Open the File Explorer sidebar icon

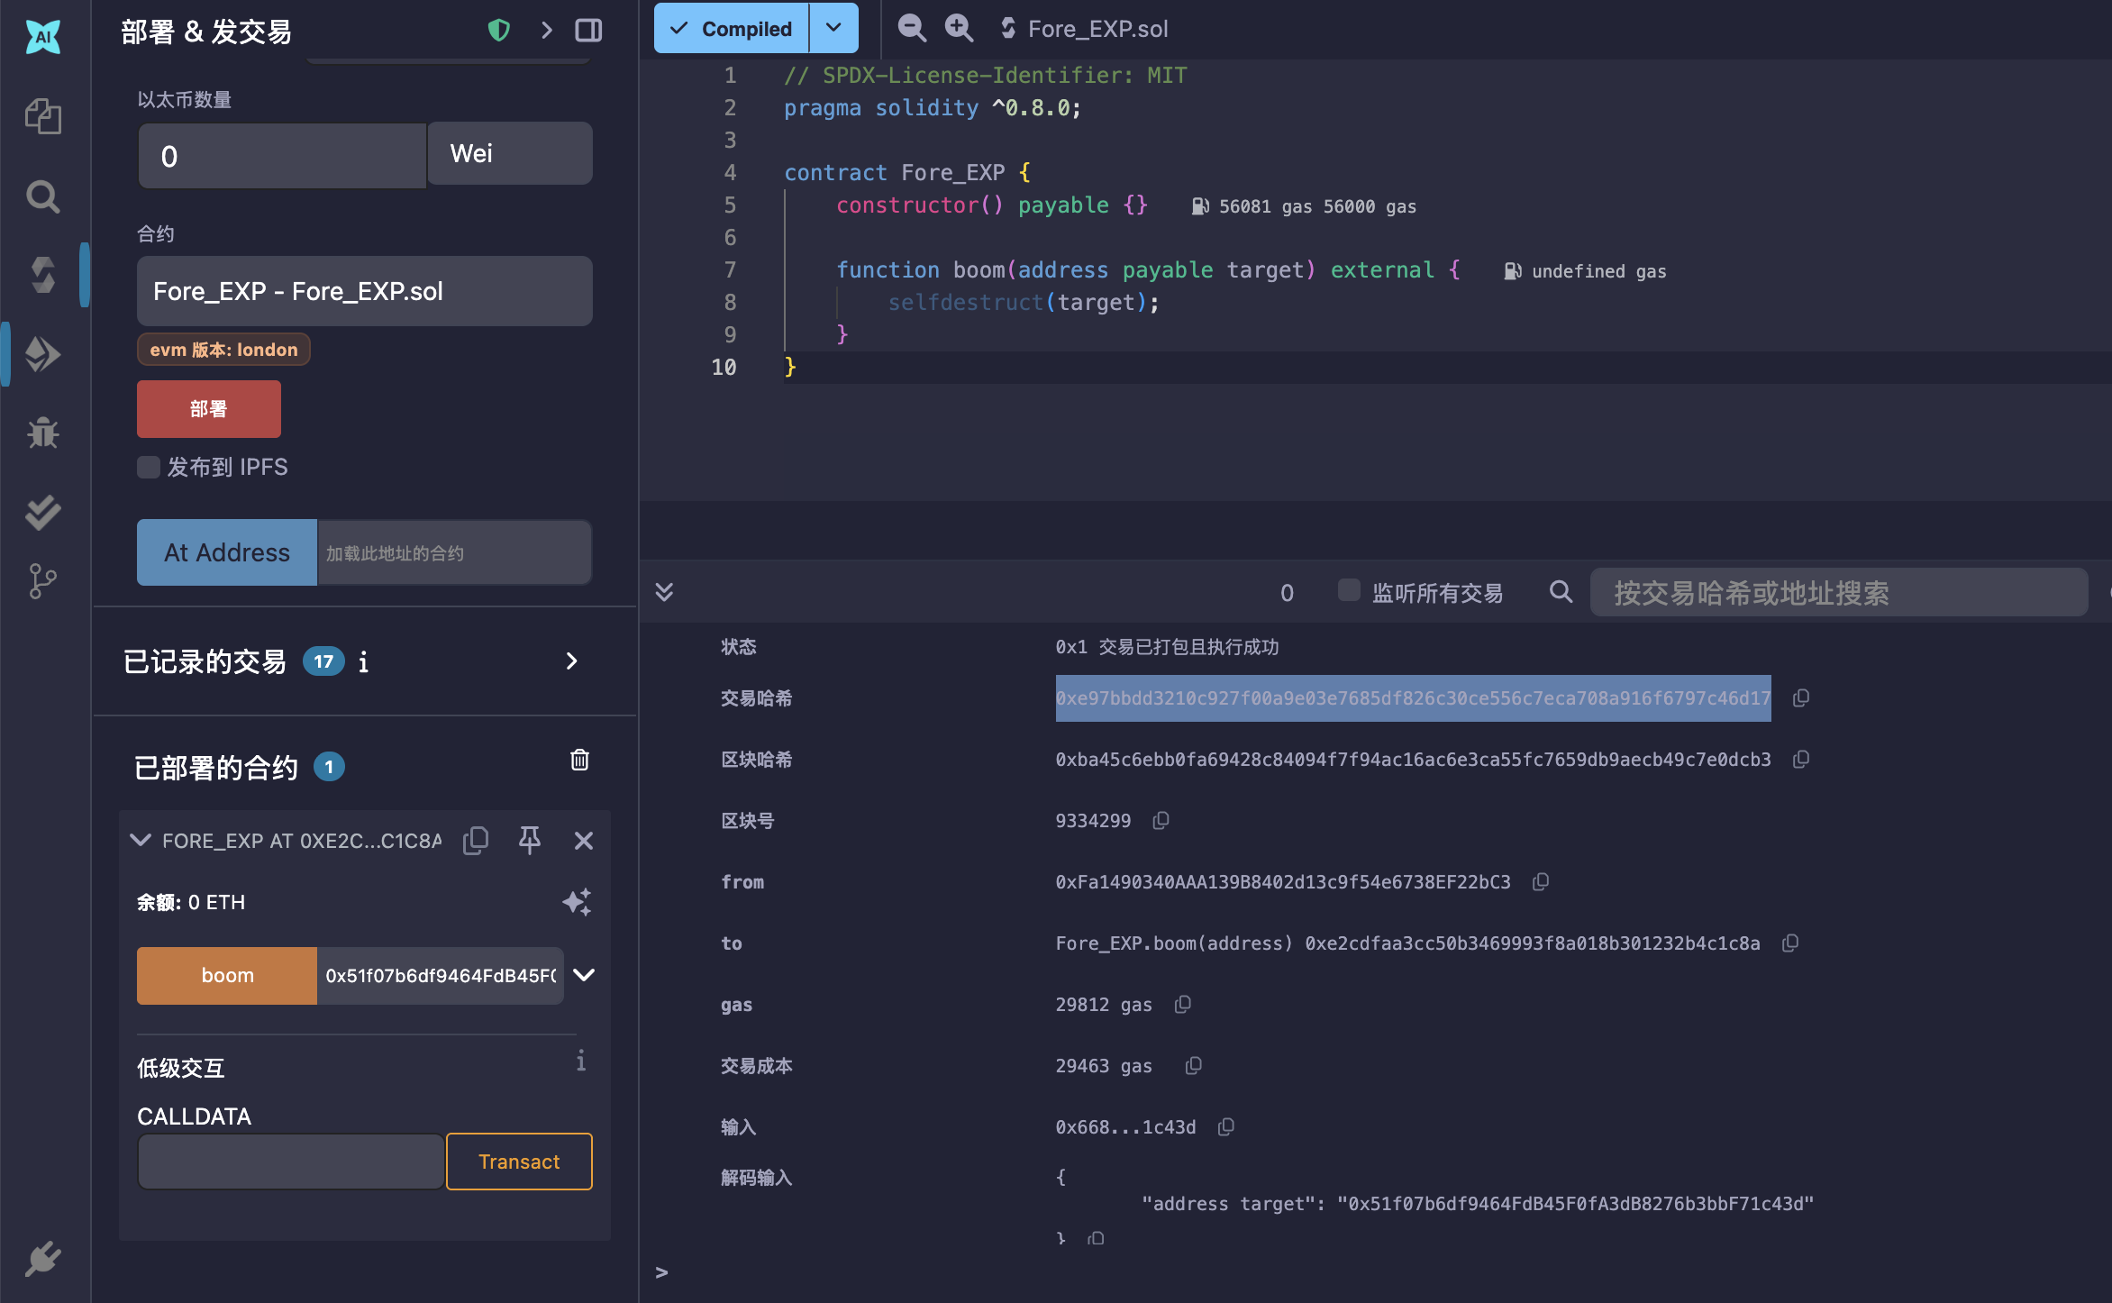point(42,116)
